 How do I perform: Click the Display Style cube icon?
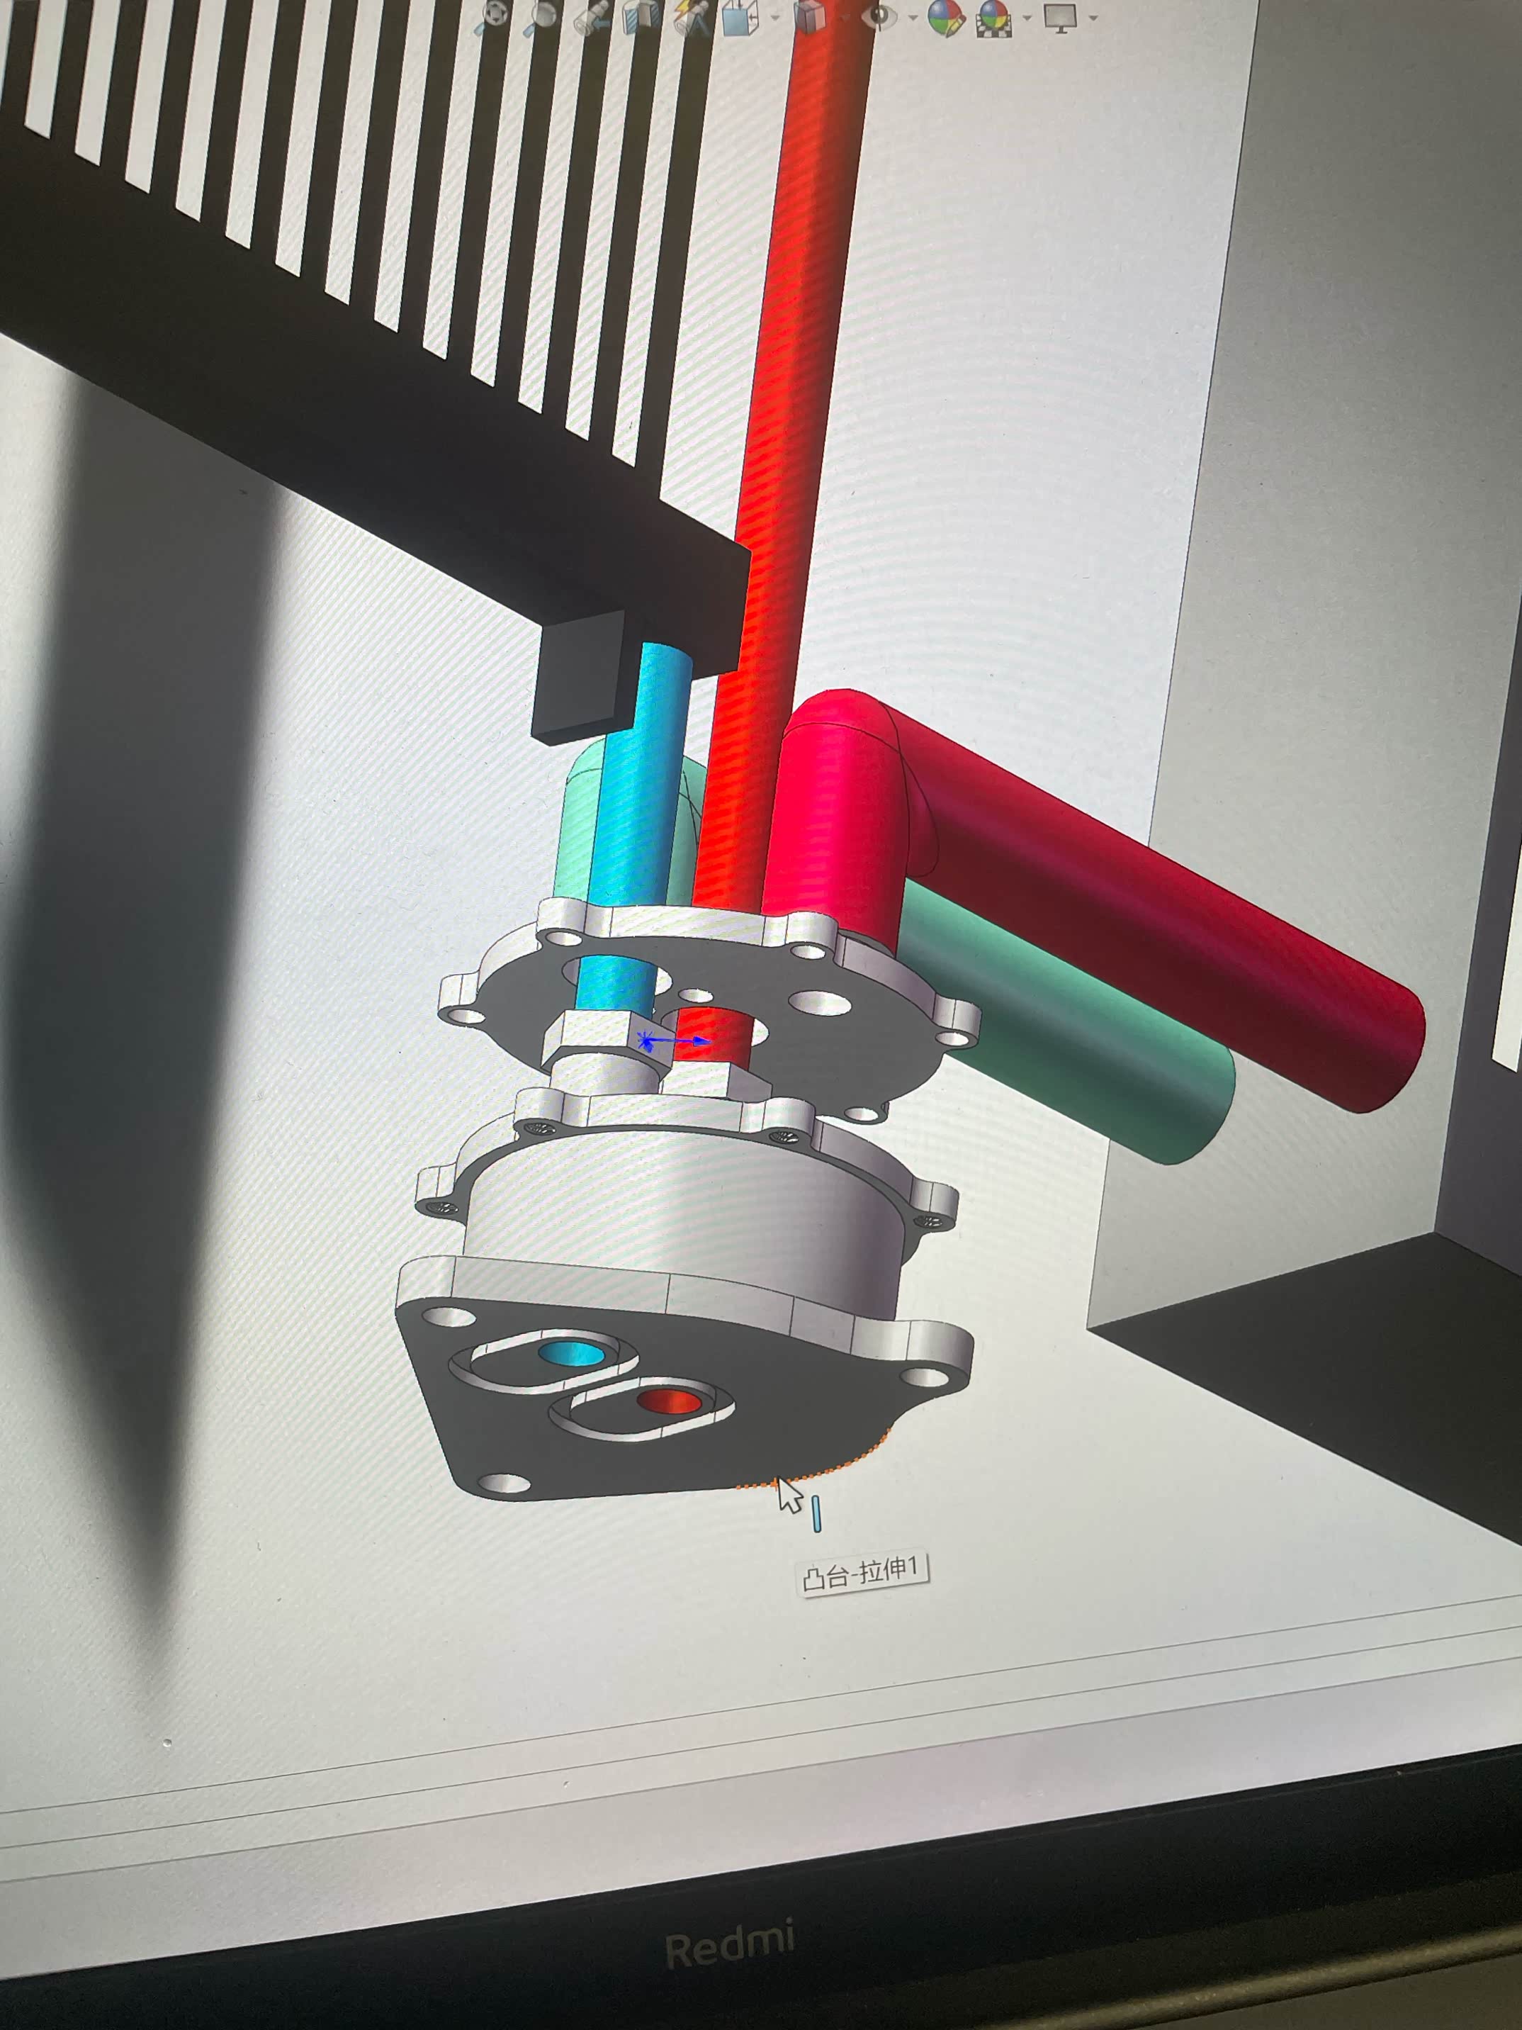pyautogui.click(x=811, y=16)
